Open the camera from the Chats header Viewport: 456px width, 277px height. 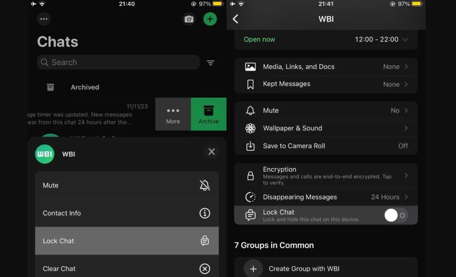point(189,19)
